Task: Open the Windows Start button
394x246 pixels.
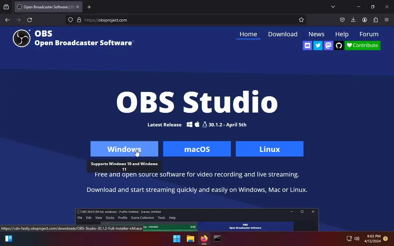Action: pyautogui.click(x=177, y=239)
